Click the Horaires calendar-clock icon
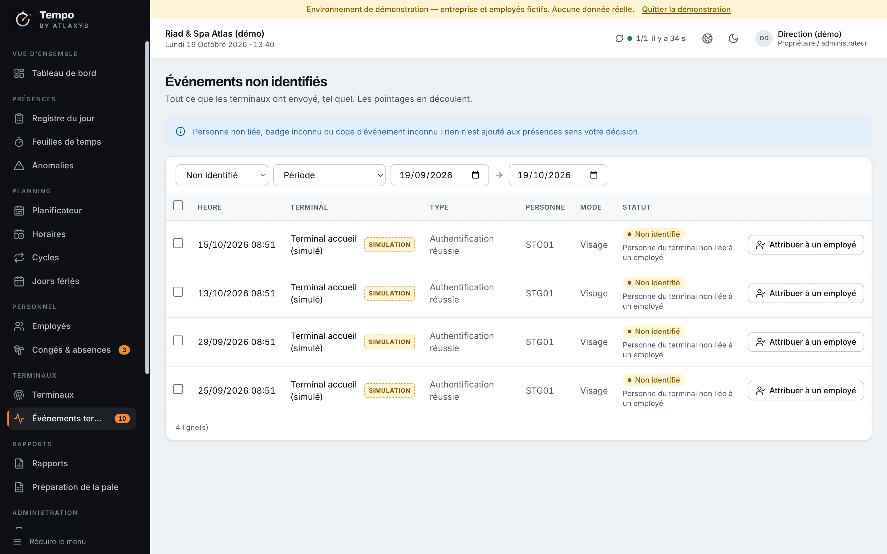Image resolution: width=887 pixels, height=554 pixels. (x=19, y=234)
